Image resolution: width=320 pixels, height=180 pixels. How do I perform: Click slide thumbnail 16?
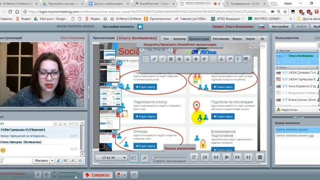point(109,72)
